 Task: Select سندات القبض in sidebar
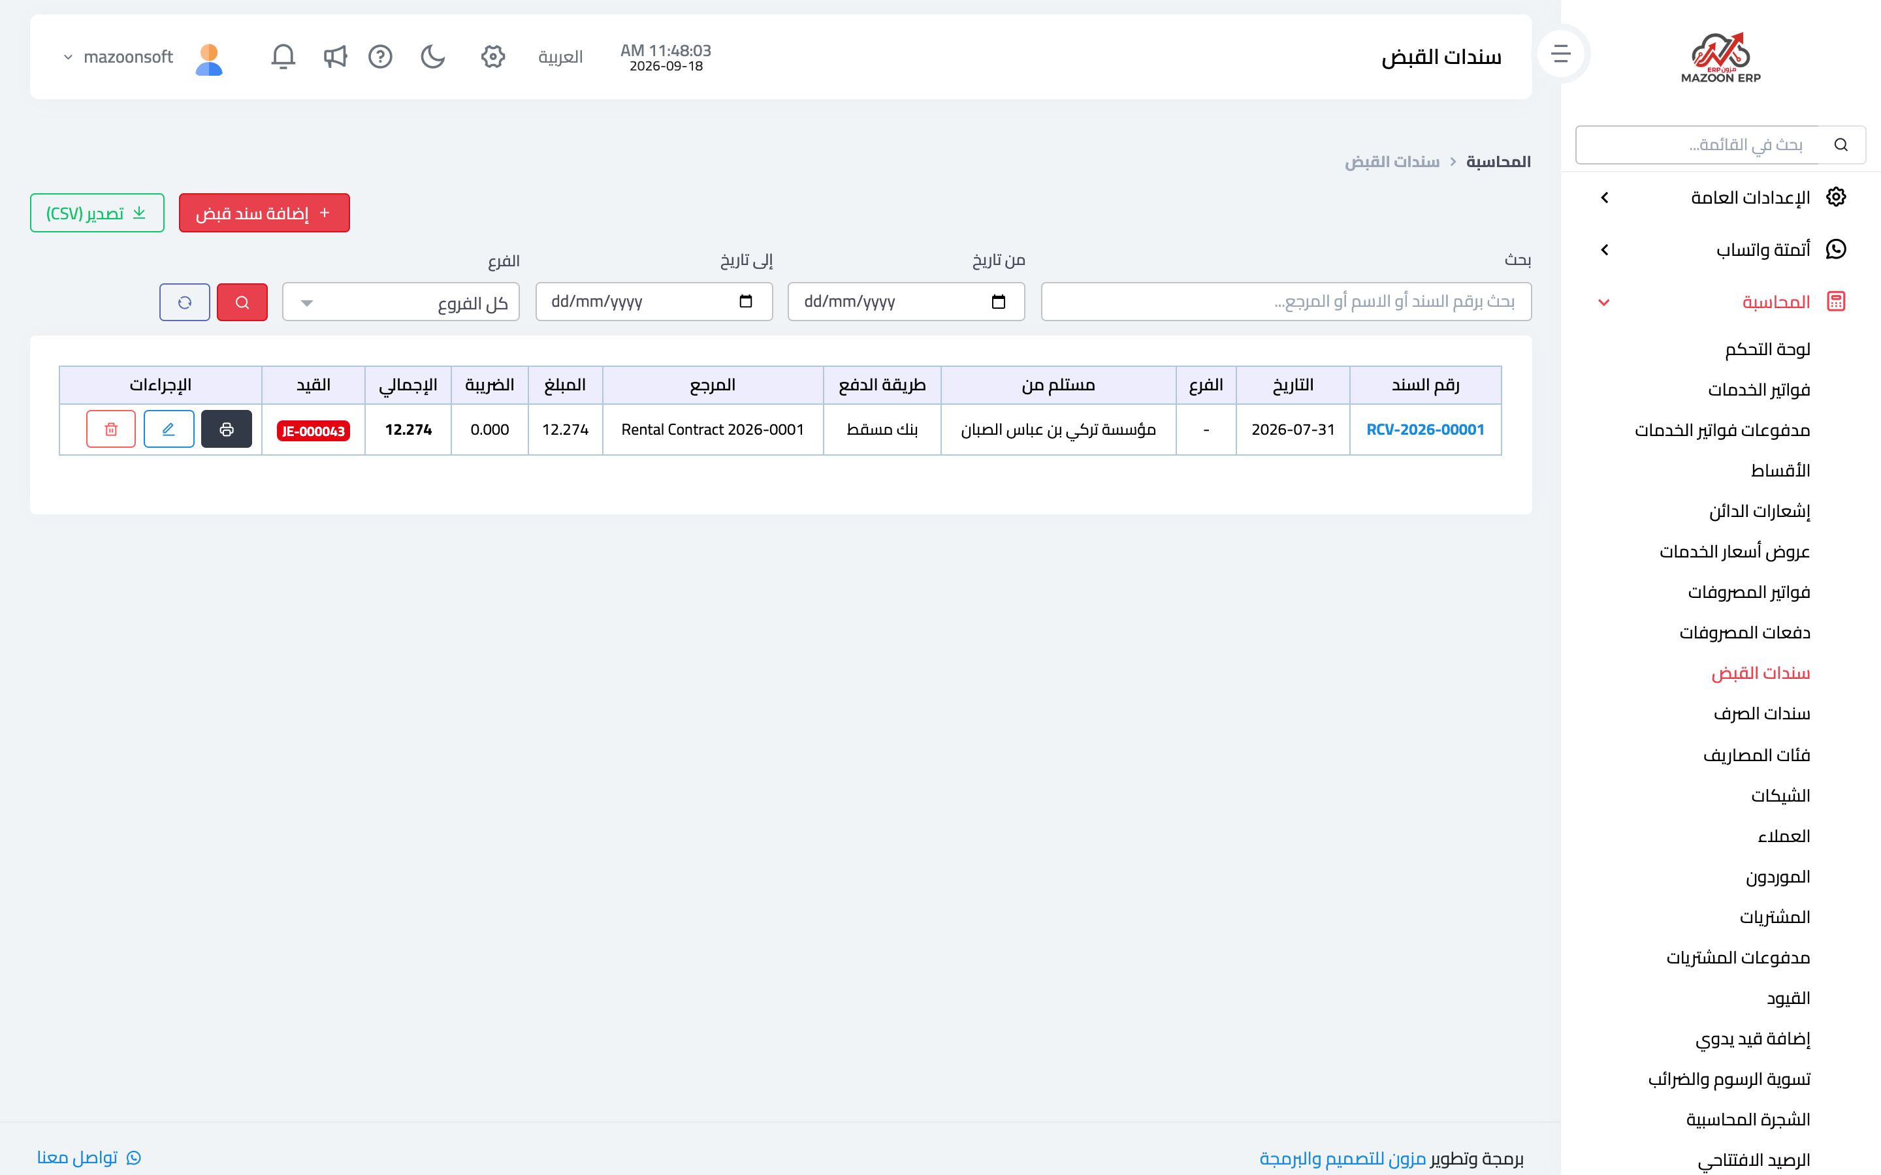click(1761, 672)
